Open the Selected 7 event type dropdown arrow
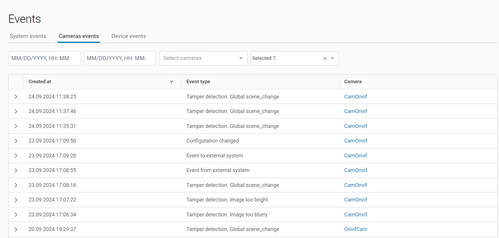Viewport: 499px width, 238px height. coord(332,58)
